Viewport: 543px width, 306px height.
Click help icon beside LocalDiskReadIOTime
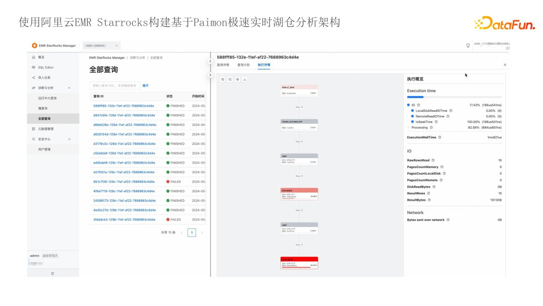(x=450, y=111)
